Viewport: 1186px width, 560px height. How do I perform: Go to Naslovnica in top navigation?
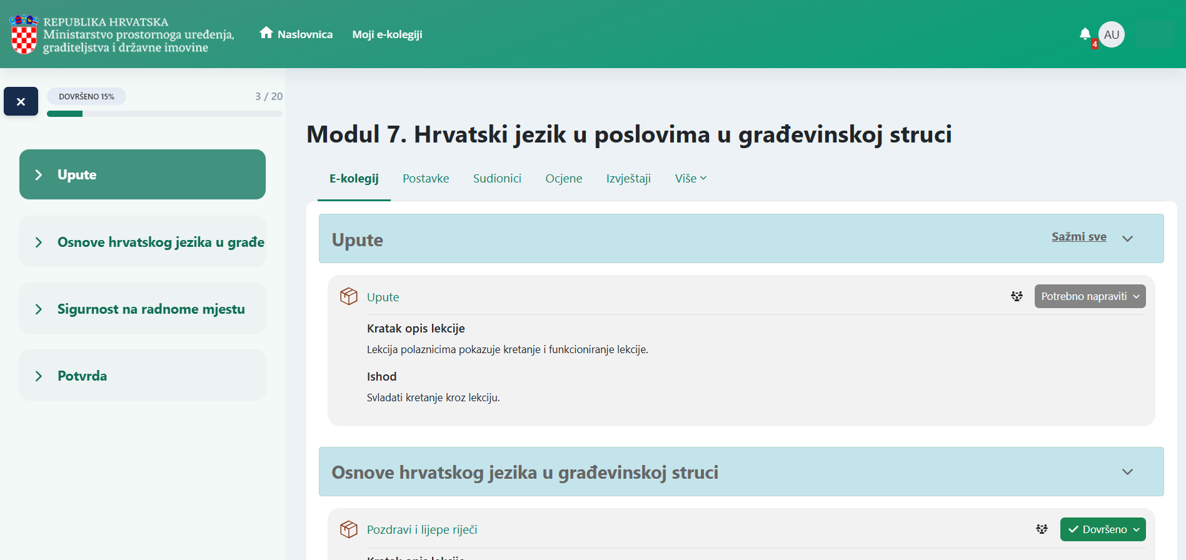pyautogui.click(x=305, y=34)
